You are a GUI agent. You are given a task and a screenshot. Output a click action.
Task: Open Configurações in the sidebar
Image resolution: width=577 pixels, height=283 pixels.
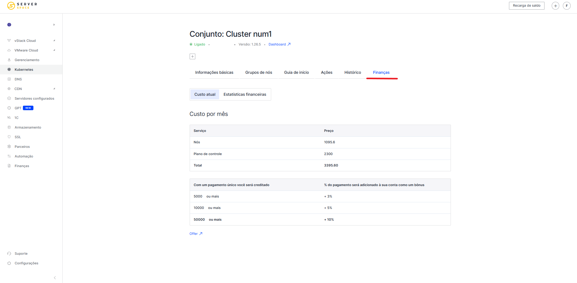(26, 263)
